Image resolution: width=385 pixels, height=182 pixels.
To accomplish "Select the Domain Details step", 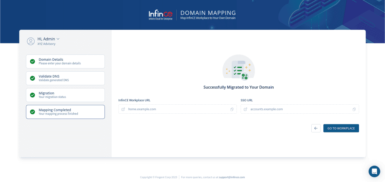I will 65,61.
